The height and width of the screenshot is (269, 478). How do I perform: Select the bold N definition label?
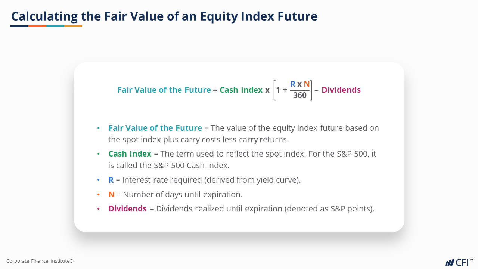coord(111,194)
